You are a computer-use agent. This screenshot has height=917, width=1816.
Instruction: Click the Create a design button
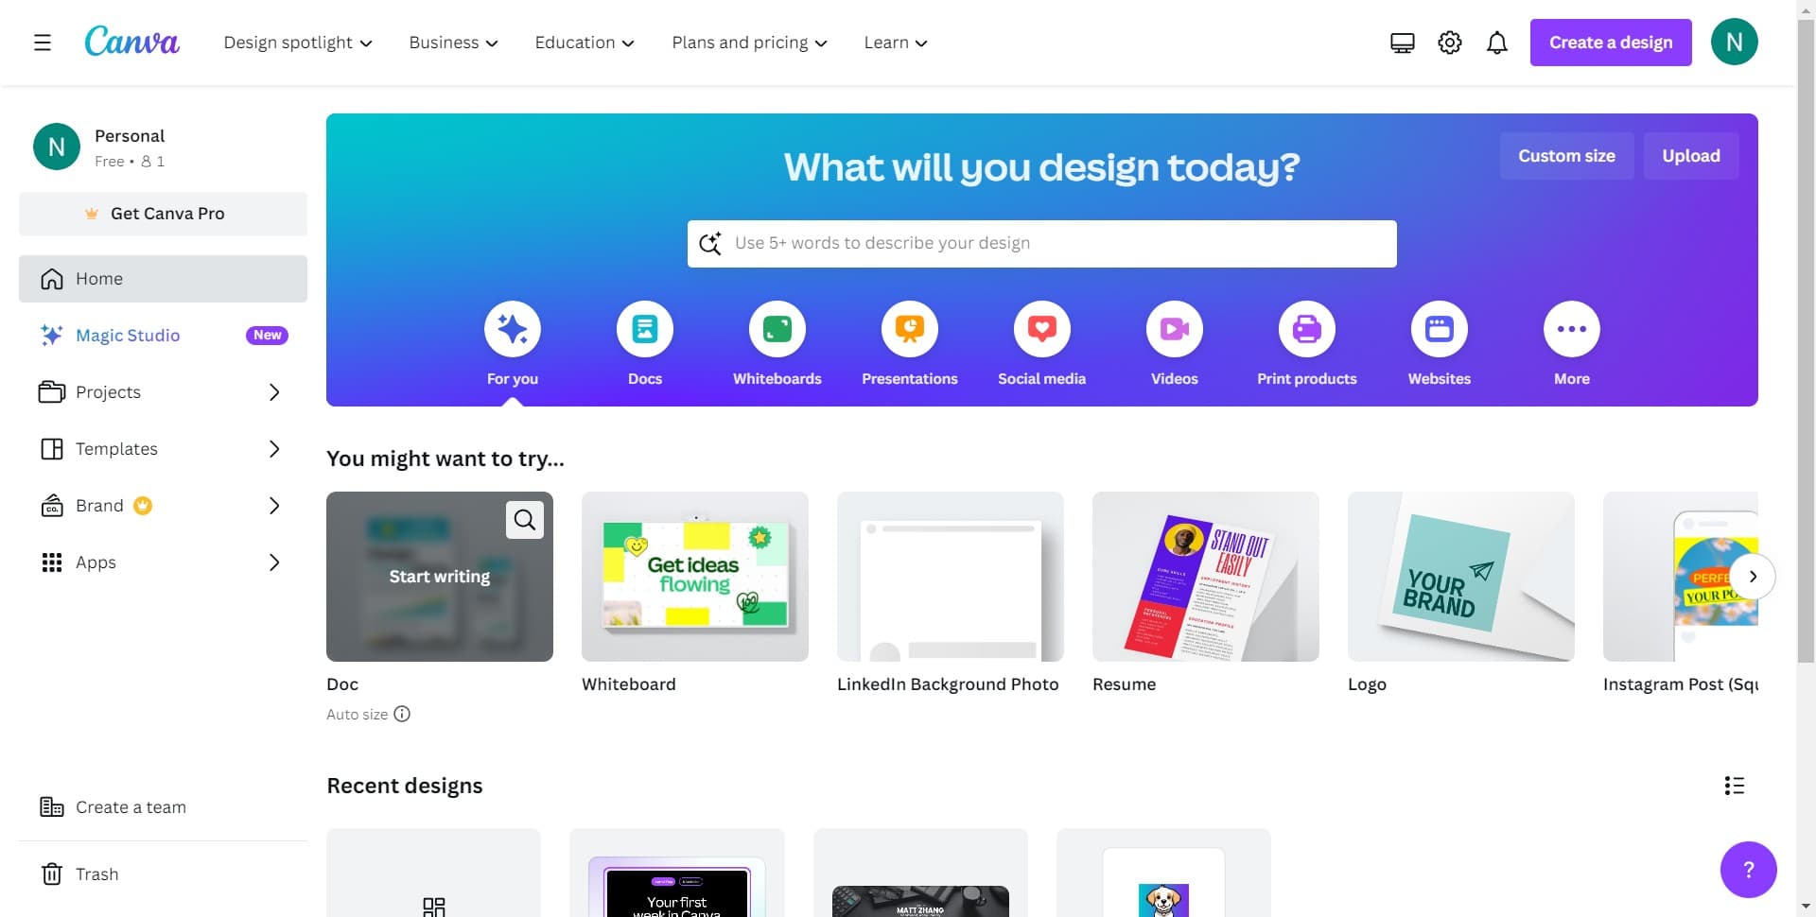click(1610, 42)
